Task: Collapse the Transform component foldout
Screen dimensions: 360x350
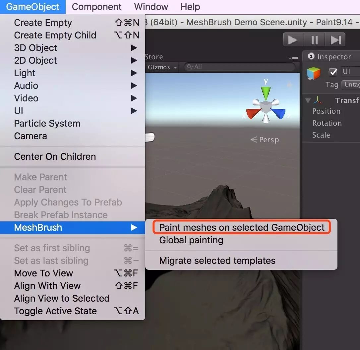Action: pos(308,100)
